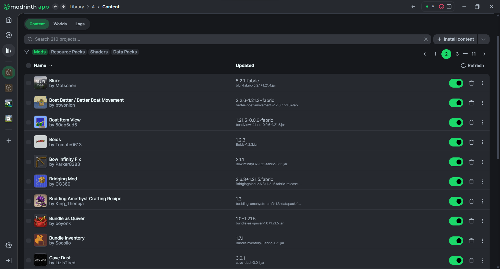Click the filter funnel icon

27,52
